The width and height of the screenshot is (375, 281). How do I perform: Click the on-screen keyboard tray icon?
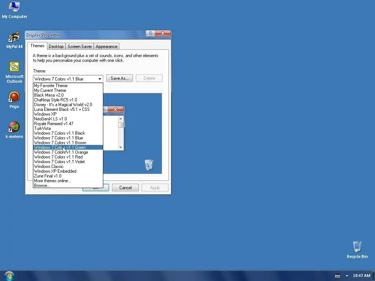click(x=337, y=276)
